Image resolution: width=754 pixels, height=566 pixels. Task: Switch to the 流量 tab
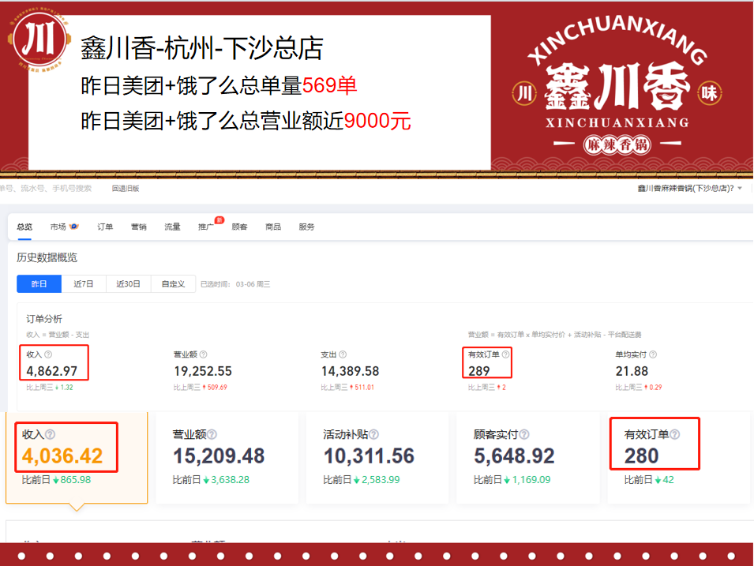click(x=172, y=227)
